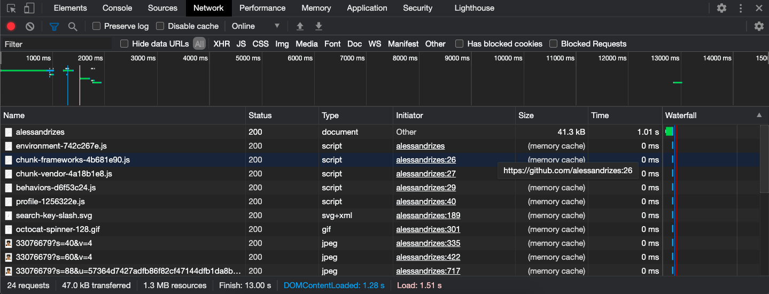Open Network settings gear icon
The height and width of the screenshot is (294, 769).
click(x=759, y=26)
